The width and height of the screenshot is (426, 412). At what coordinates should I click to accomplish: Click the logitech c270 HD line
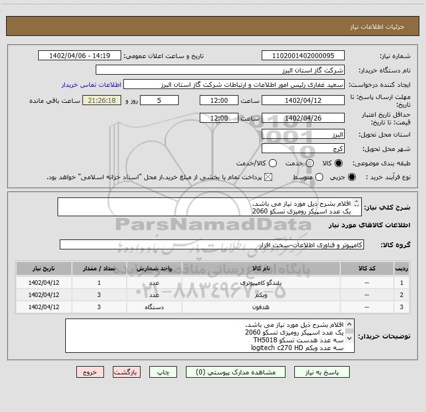[x=297, y=348]
